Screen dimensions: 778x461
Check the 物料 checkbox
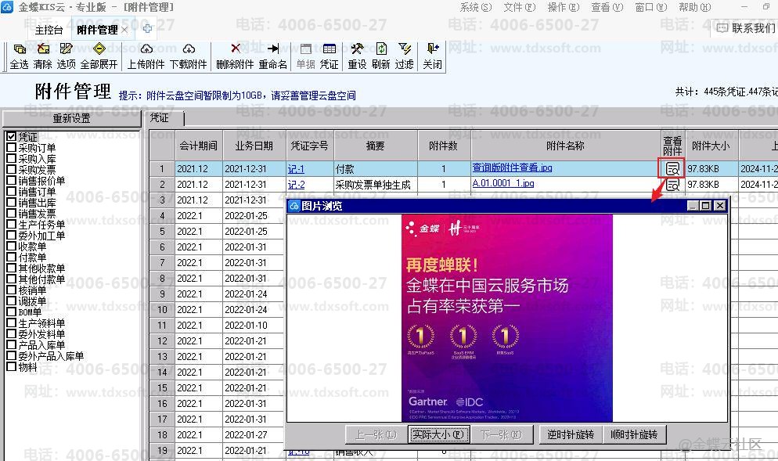point(12,366)
